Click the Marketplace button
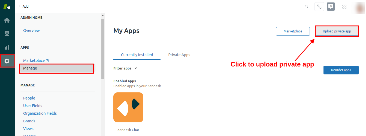This screenshot has width=366, height=136. click(x=293, y=31)
